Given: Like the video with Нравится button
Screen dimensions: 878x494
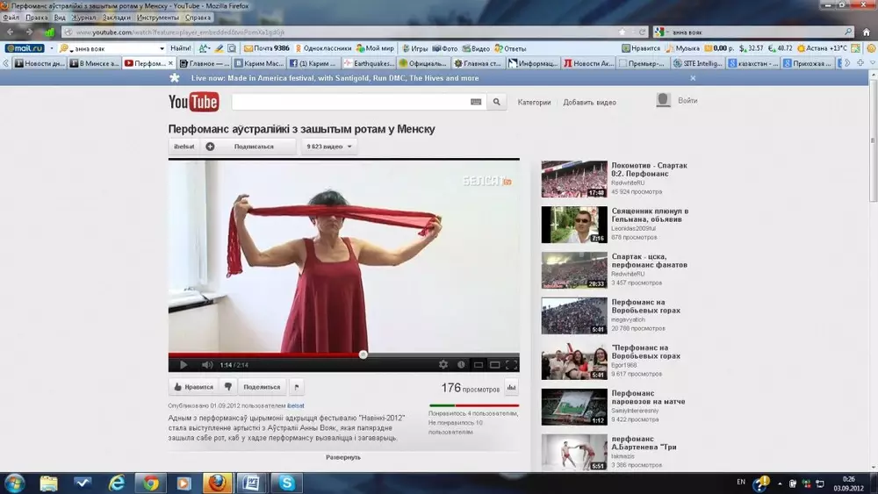Looking at the screenshot, I should point(193,386).
